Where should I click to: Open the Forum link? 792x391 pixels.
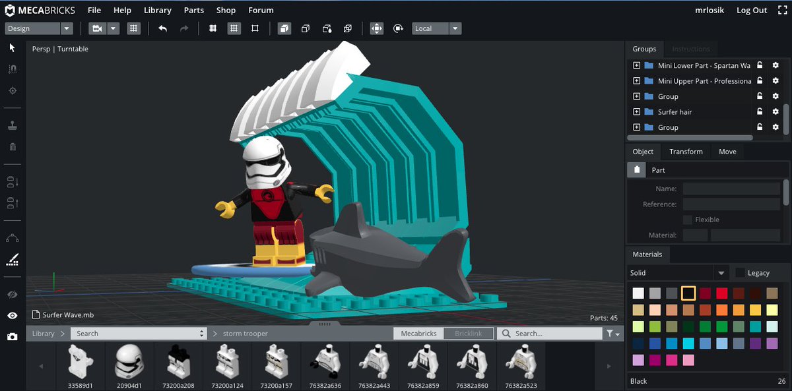tap(261, 10)
